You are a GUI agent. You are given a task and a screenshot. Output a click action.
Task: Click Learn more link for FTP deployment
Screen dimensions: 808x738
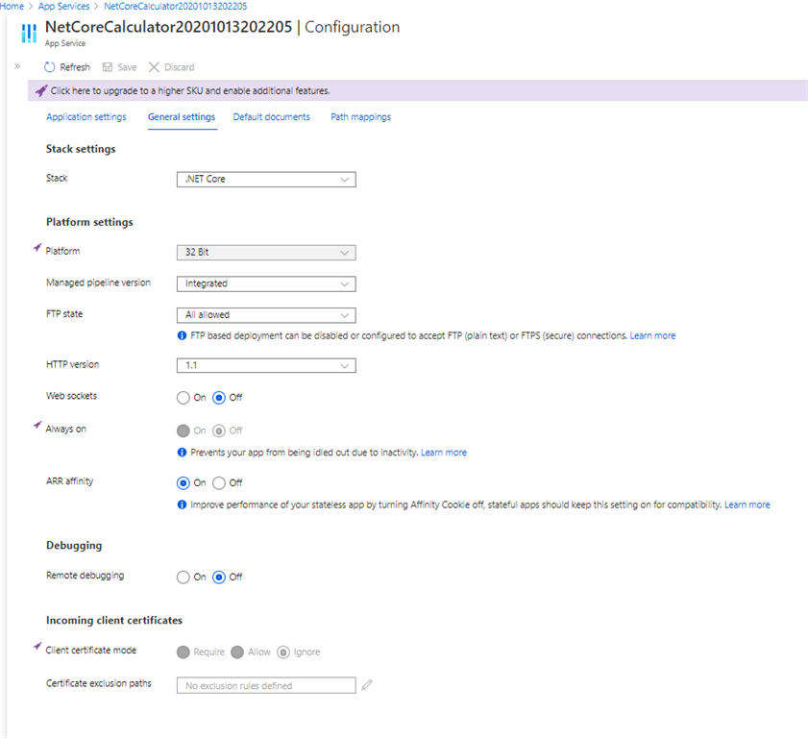[652, 335]
